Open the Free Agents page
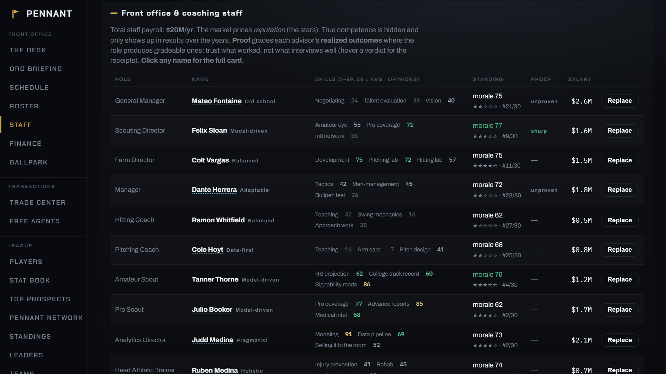Screen dimensions: 666x374 pos(35,221)
